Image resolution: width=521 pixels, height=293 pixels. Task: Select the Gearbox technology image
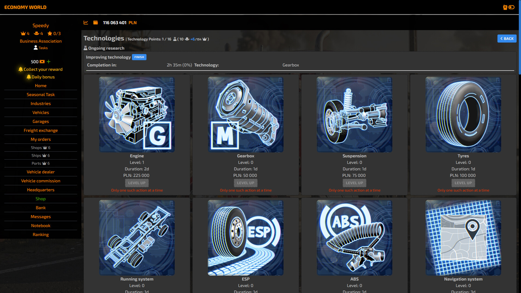(246, 114)
